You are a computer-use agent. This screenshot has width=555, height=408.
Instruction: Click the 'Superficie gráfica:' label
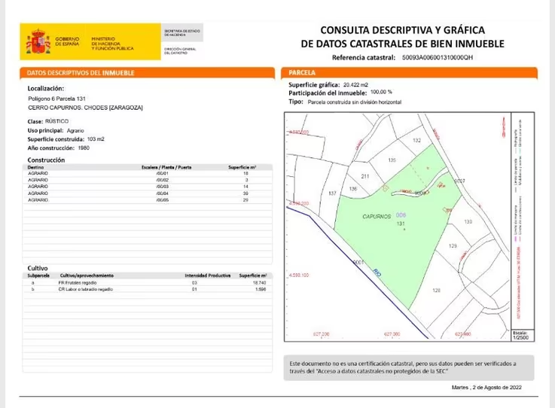(x=314, y=85)
